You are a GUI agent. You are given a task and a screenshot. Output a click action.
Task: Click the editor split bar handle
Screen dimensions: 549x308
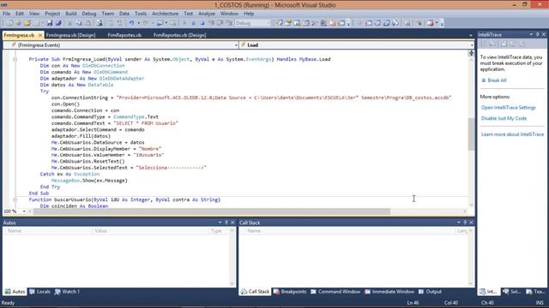471,53
